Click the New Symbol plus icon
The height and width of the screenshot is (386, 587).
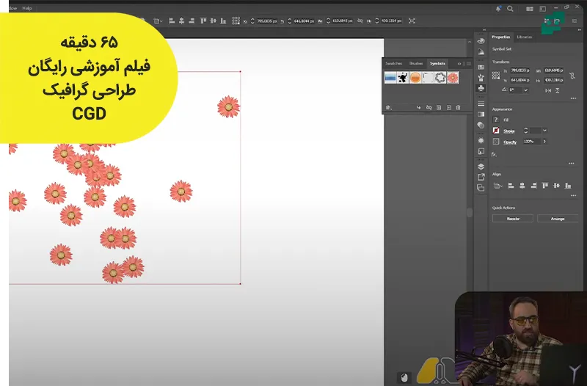(x=448, y=107)
